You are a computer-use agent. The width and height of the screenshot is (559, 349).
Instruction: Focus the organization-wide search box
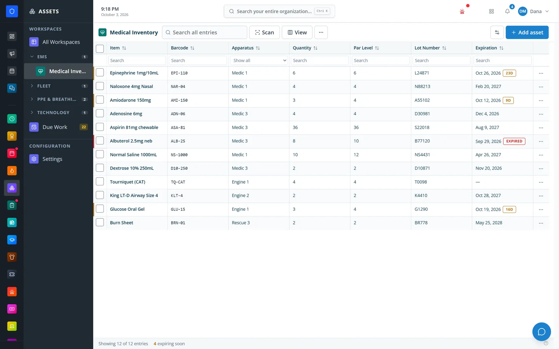click(279, 11)
